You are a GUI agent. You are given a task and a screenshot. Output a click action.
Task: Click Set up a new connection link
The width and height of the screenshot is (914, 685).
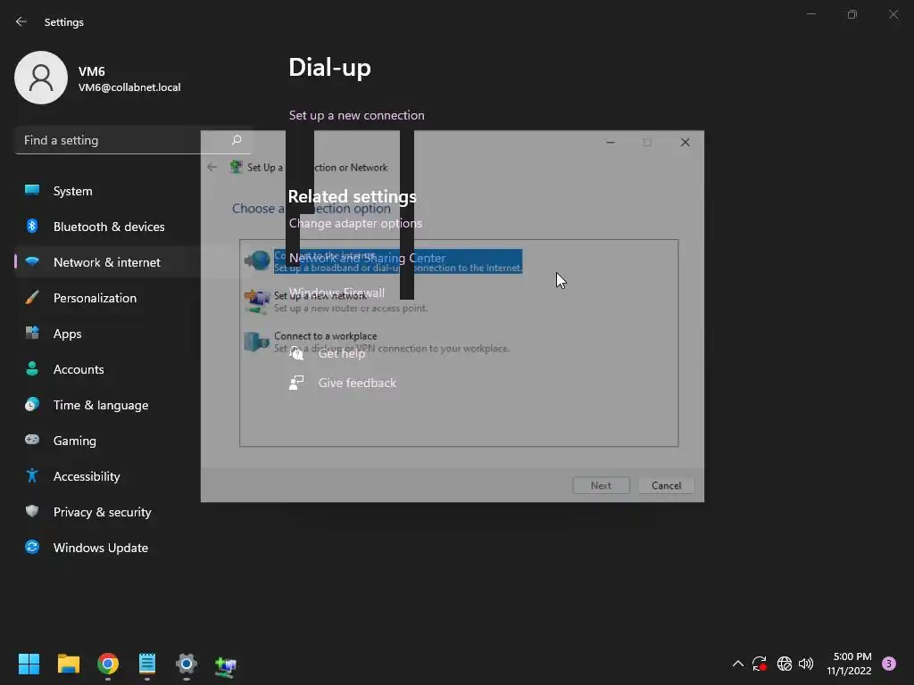click(357, 115)
